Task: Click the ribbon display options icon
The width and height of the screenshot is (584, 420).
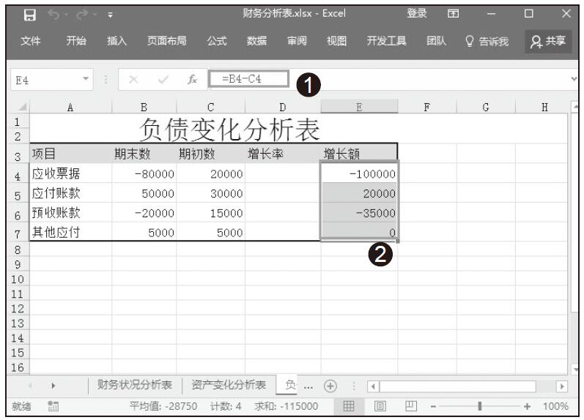Action: pos(454,14)
